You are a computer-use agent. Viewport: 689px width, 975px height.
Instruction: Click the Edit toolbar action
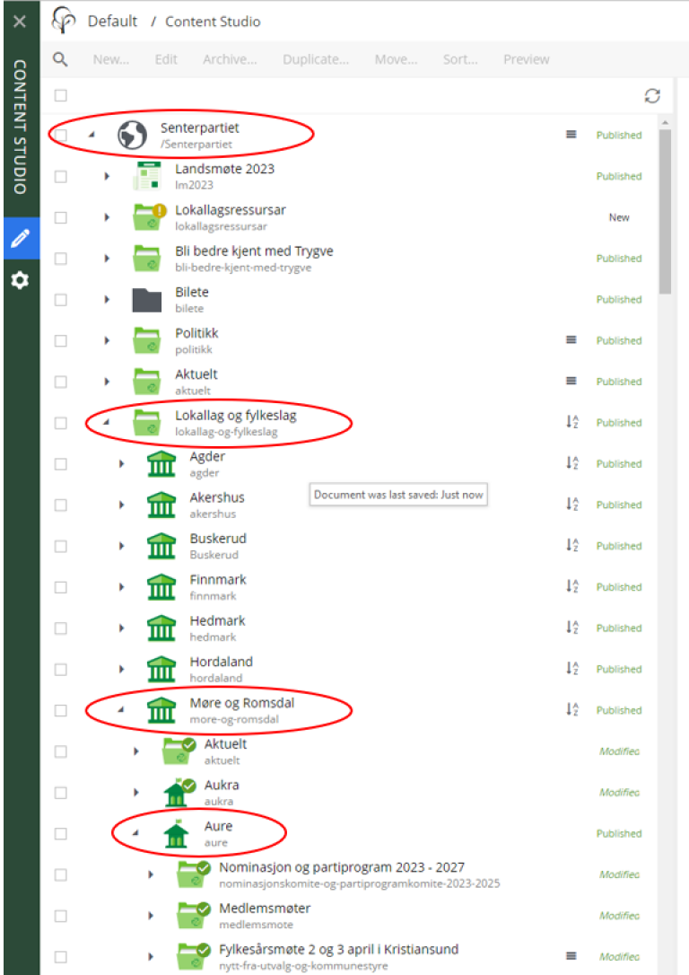click(x=166, y=59)
